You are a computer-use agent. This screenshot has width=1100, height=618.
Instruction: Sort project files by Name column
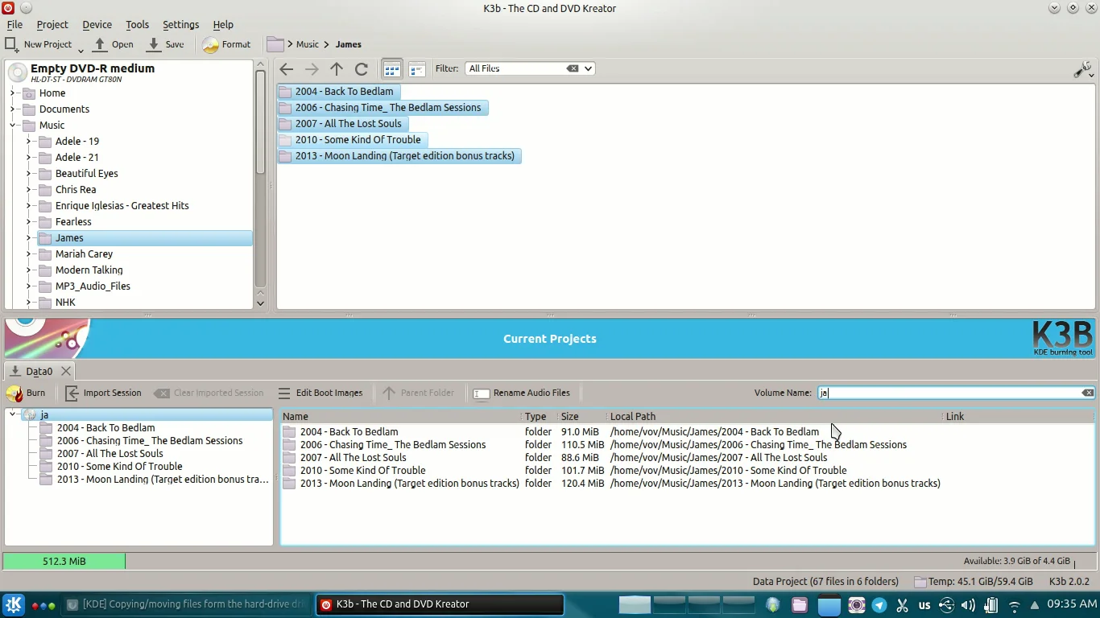(401, 416)
